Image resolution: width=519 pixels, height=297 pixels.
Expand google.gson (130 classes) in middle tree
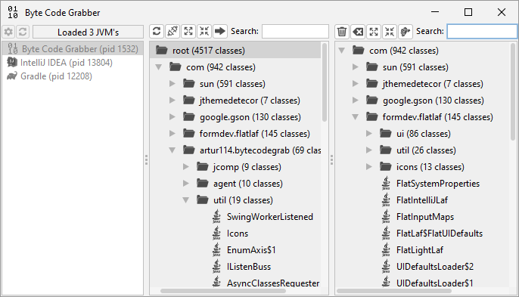(x=172, y=116)
